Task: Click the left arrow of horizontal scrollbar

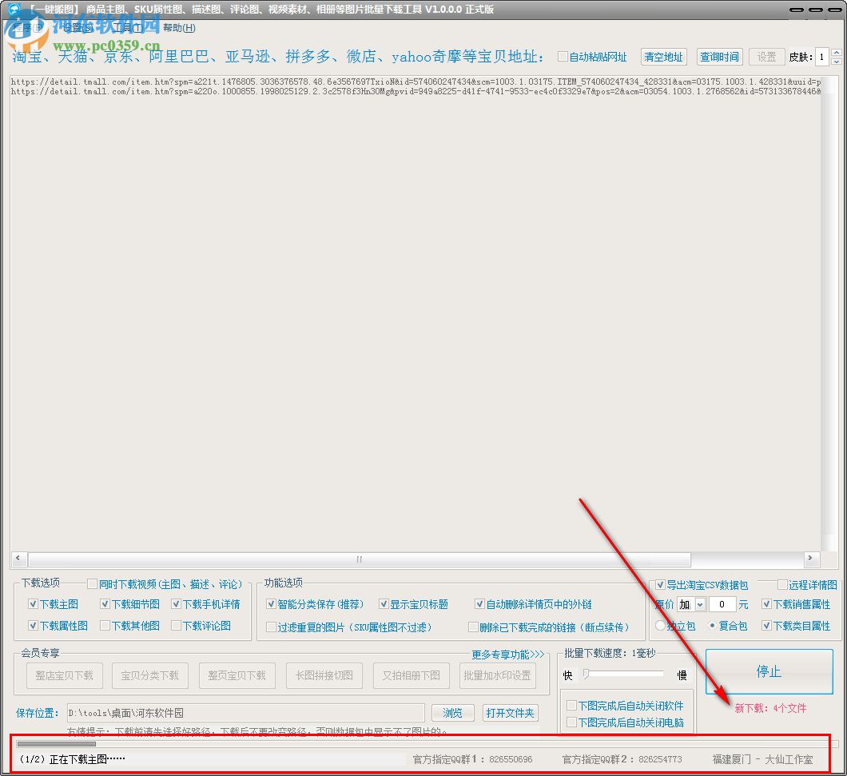Action: [18, 559]
